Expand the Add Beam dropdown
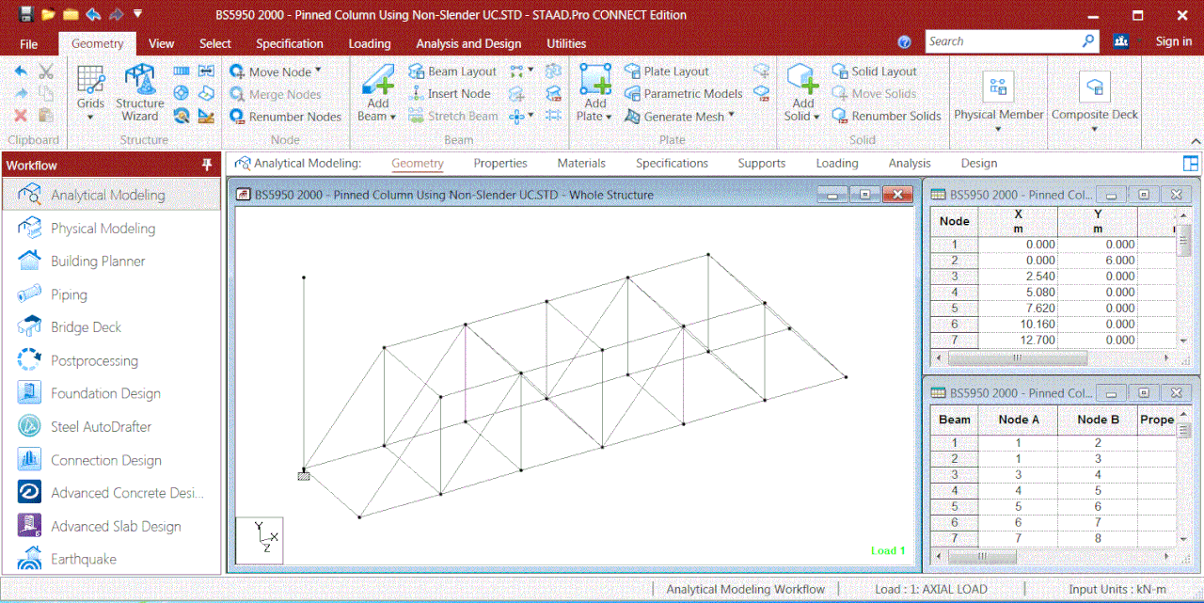Viewport: 1204px width, 603px height. pos(392,117)
